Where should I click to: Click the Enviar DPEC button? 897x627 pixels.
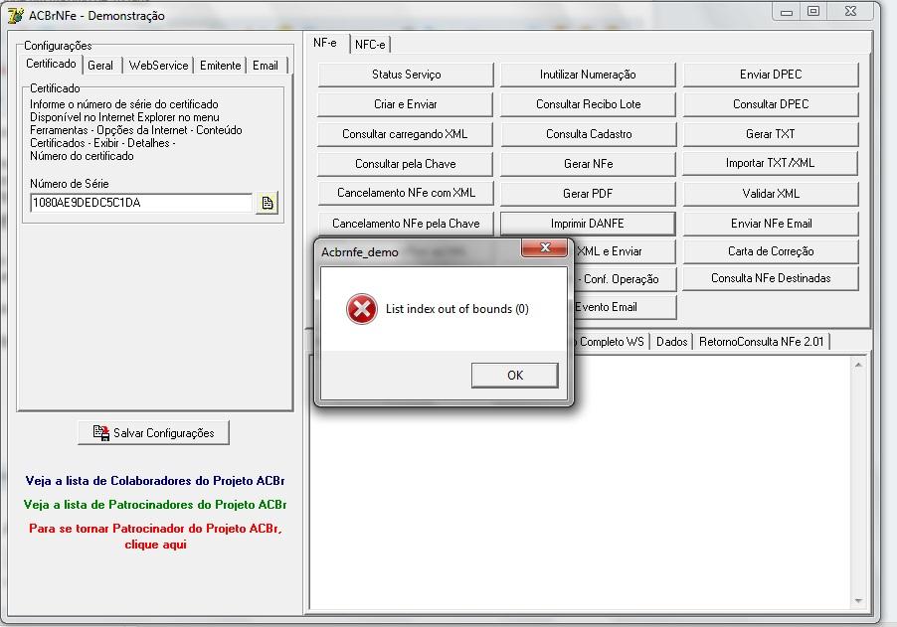pyautogui.click(x=771, y=75)
